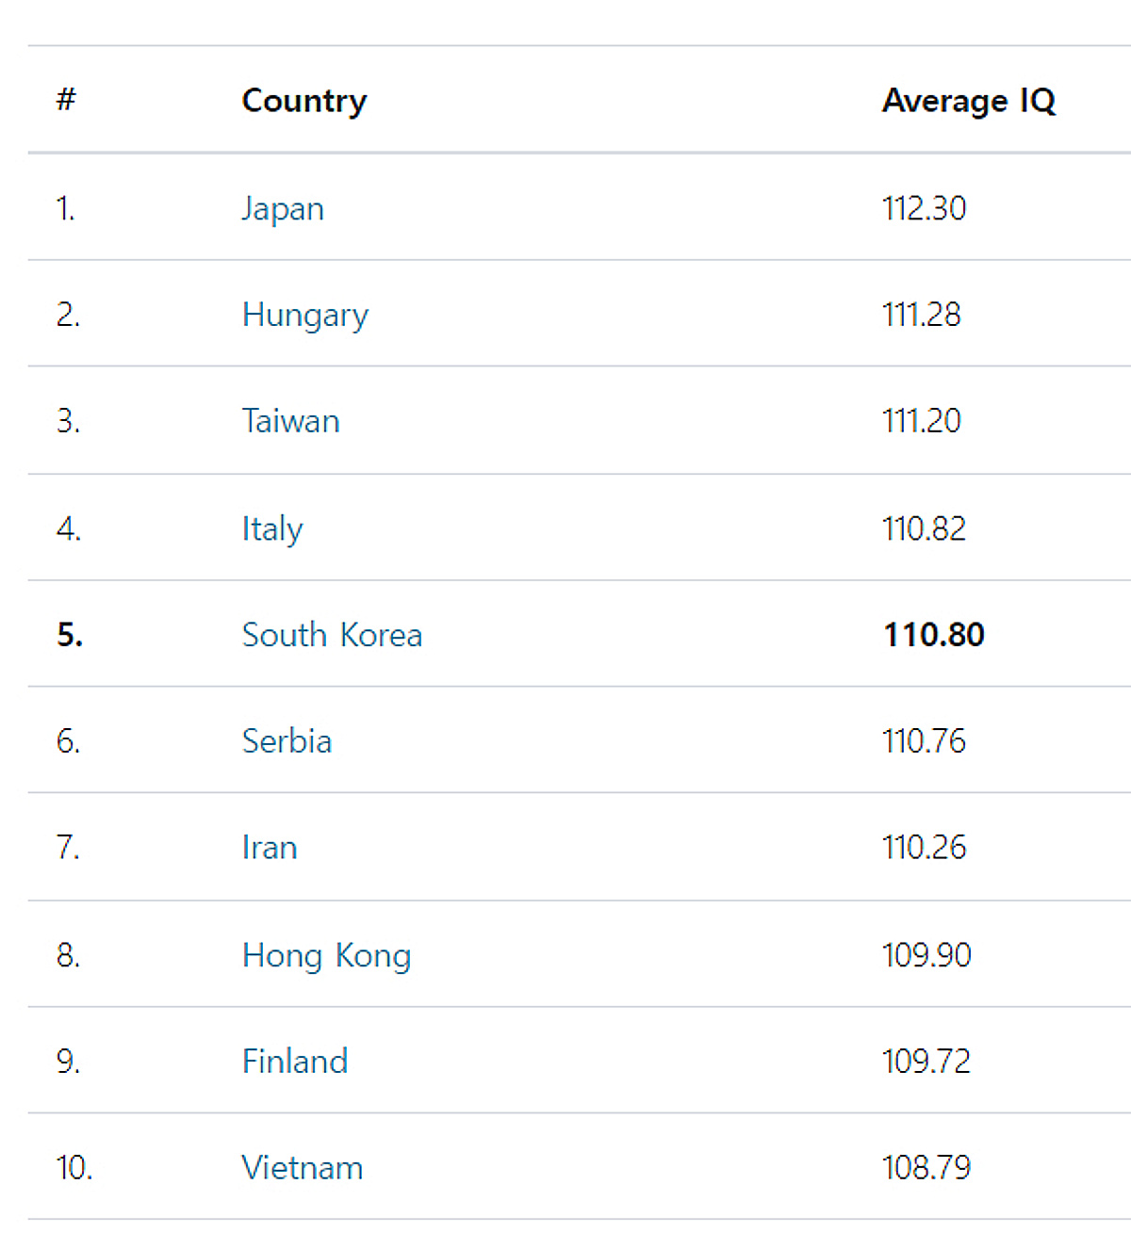Open the Finland country link
This screenshot has height=1233, width=1131.
coord(295,1062)
